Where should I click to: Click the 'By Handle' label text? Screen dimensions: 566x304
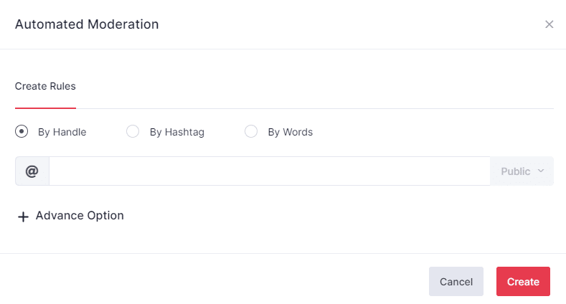point(62,132)
